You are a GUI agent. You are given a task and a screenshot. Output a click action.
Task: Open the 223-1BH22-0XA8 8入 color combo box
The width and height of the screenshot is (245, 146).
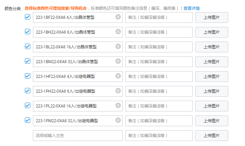74,32
